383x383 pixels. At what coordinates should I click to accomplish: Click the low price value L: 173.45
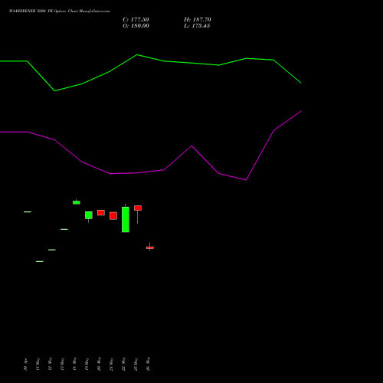coord(197,26)
